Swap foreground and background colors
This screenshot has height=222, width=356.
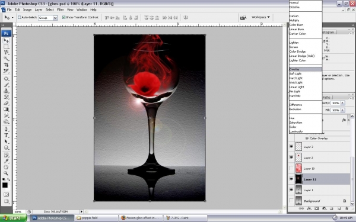9,179
